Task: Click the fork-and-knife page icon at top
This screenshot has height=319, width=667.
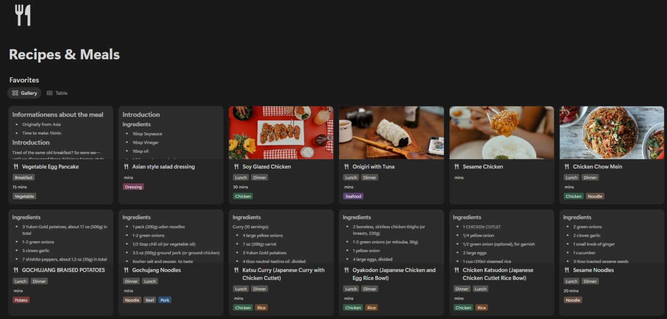Action: (x=22, y=14)
